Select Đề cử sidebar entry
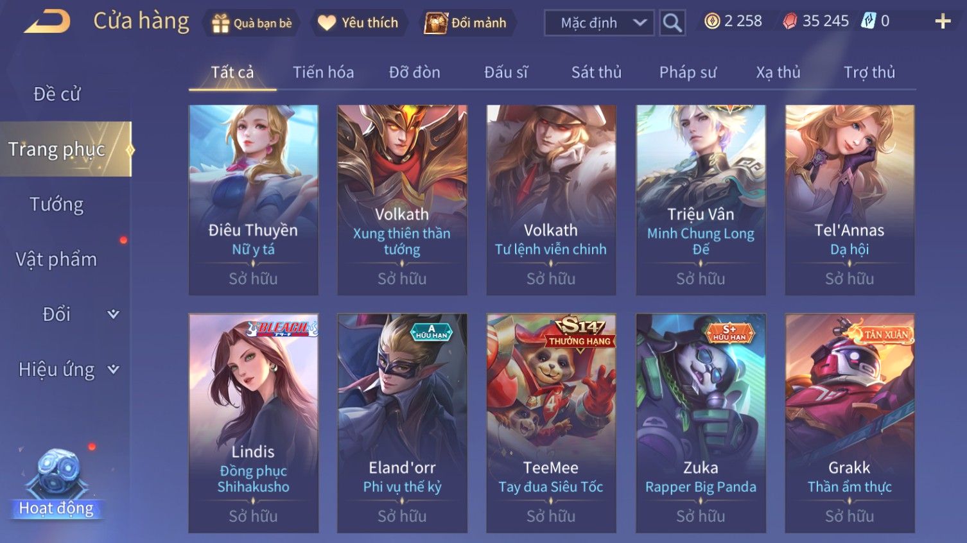This screenshot has height=543, width=967. [x=57, y=94]
